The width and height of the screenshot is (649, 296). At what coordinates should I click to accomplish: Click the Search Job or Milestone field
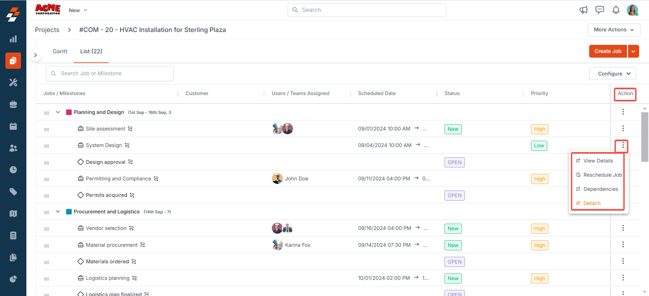click(110, 73)
